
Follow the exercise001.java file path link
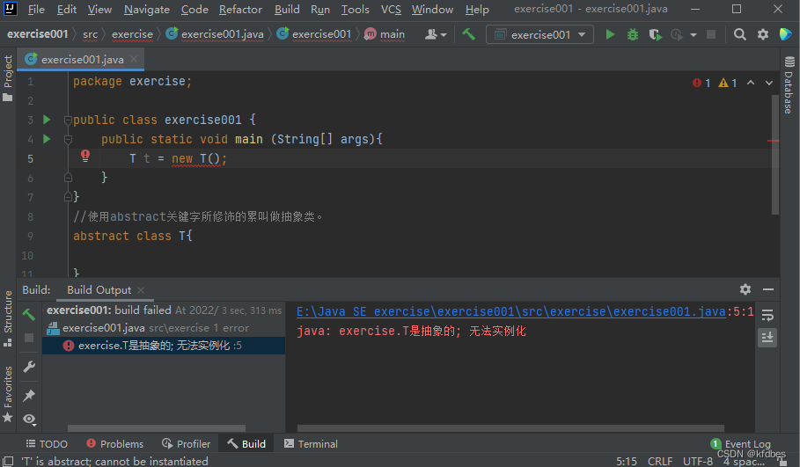[x=510, y=311]
